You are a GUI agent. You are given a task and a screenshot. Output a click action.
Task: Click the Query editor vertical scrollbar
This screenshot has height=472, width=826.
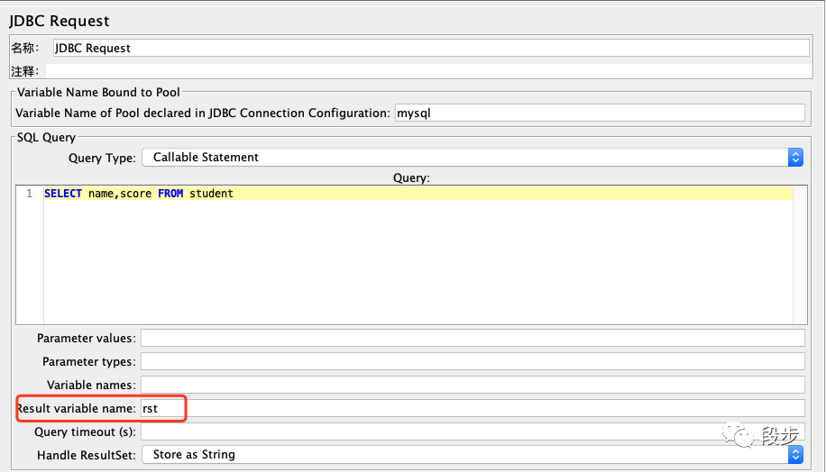tap(800, 255)
